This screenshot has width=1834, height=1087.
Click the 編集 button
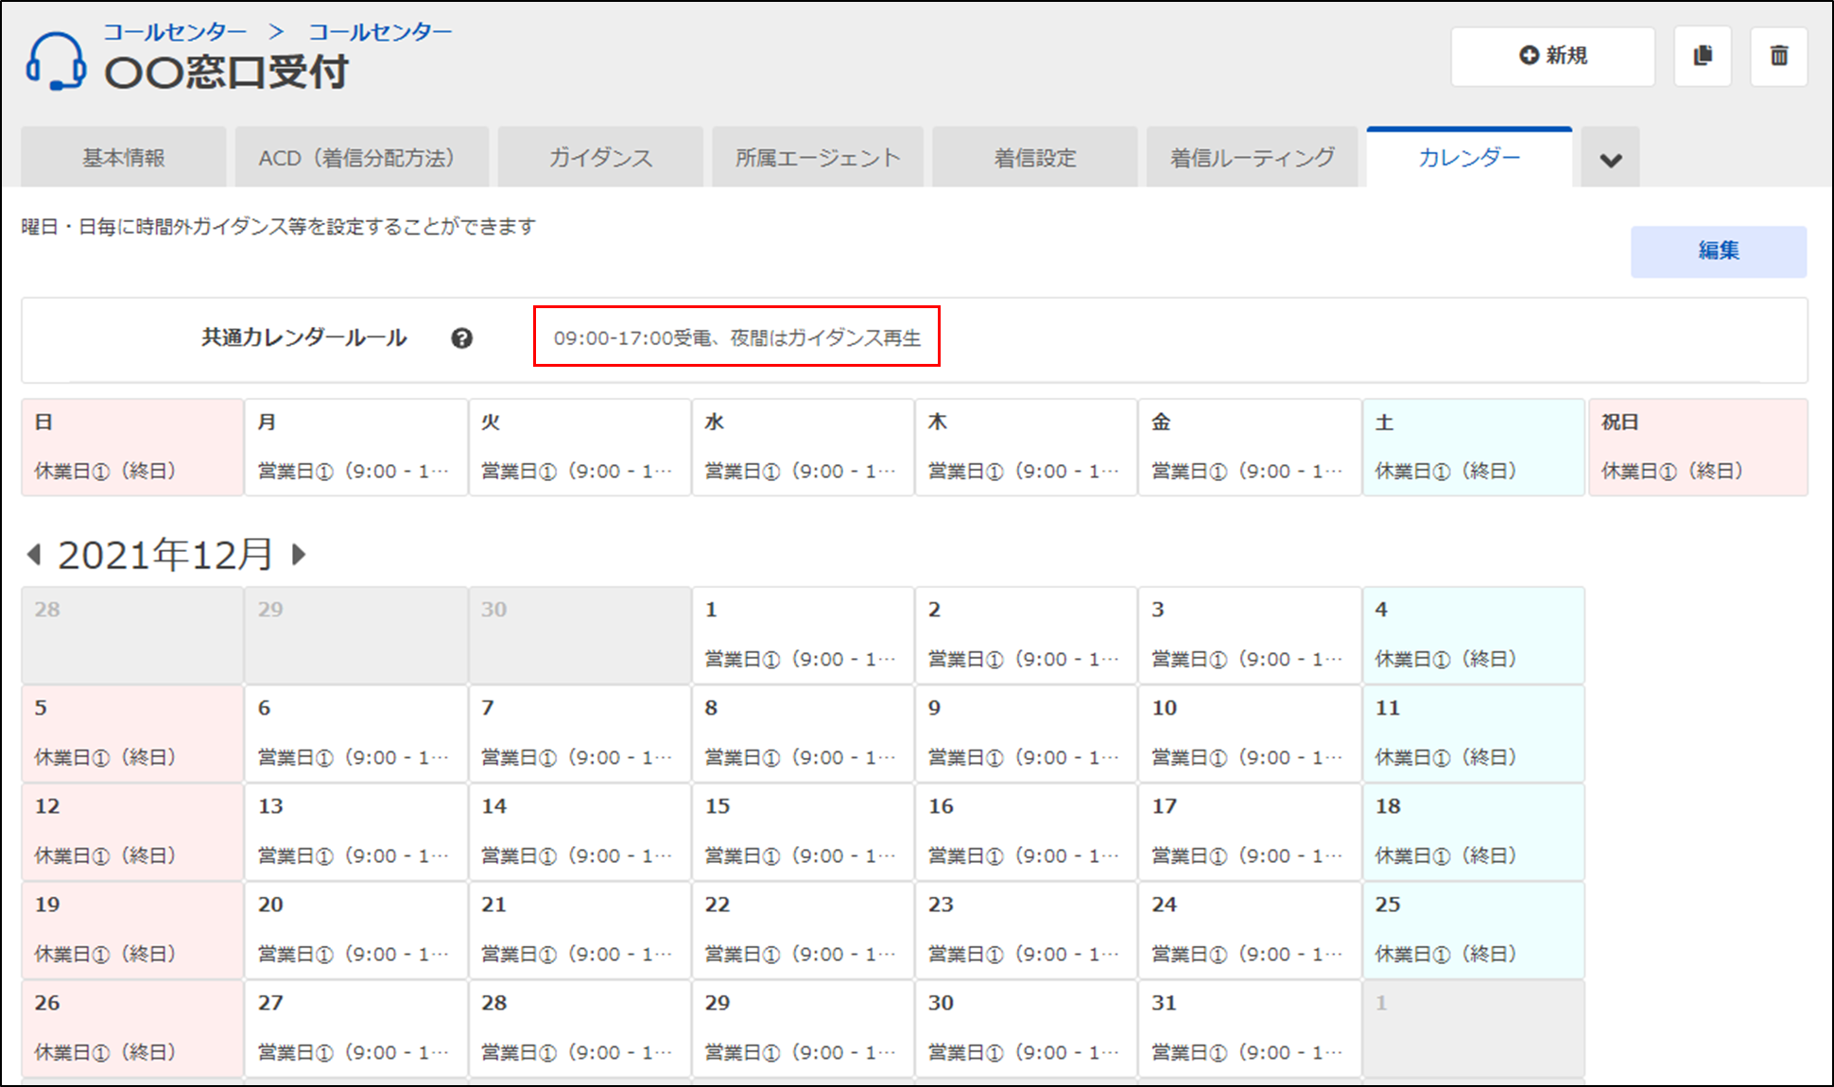tap(1719, 251)
